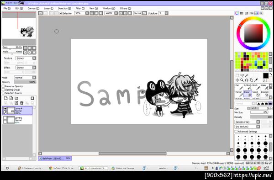Toggle the swatches panel icon
This screenshot has height=180, width=274.
pyautogui.click(x=256, y=13)
